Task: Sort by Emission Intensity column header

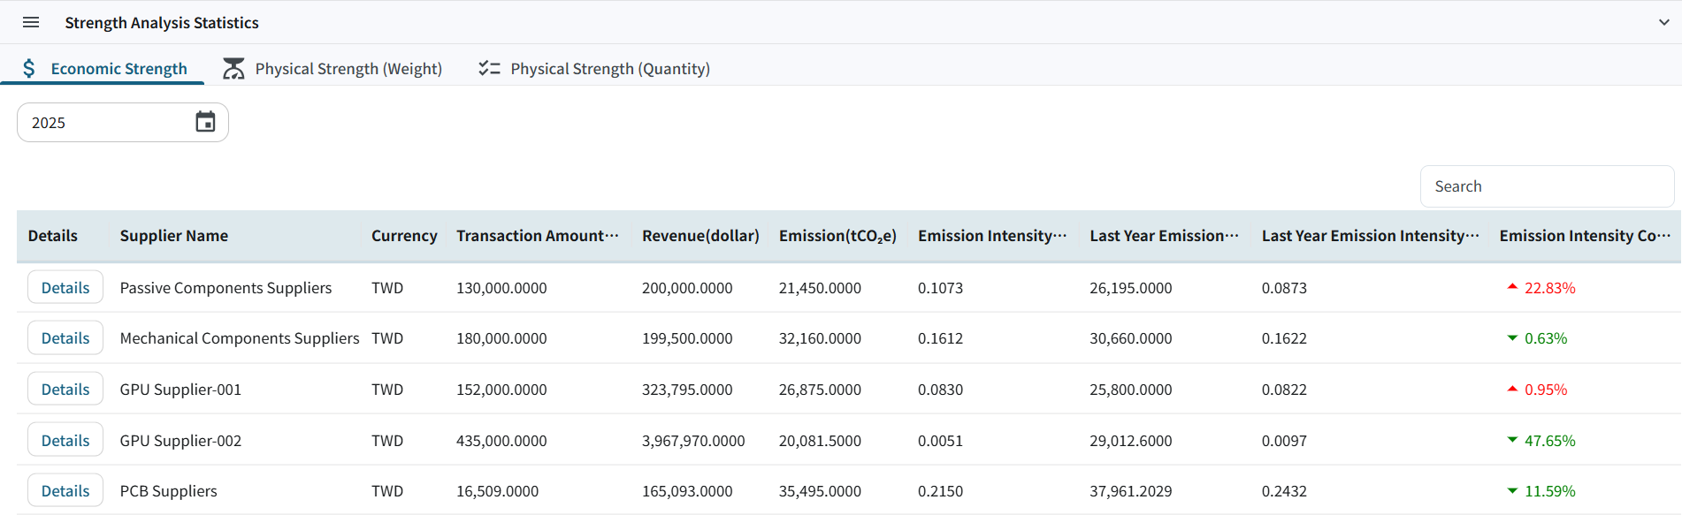Action: tap(992, 236)
